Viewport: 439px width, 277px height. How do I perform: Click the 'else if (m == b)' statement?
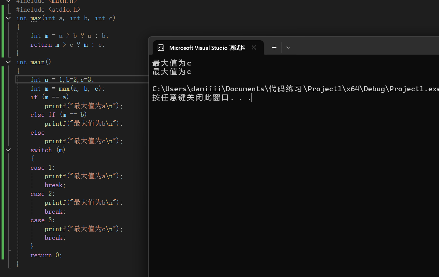click(x=58, y=115)
